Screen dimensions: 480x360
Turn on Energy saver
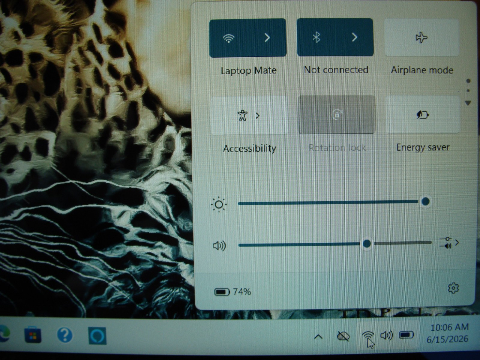click(x=422, y=115)
